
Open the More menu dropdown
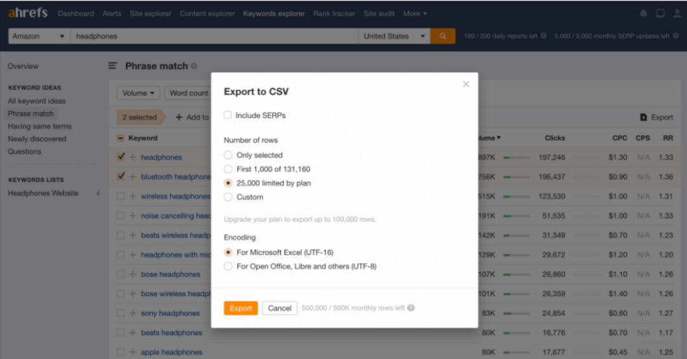[414, 13]
